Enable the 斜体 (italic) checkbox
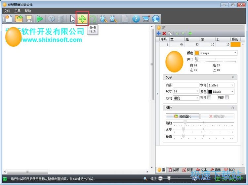Screen dimensions: 248x185 pyautogui.click(x=227, y=98)
